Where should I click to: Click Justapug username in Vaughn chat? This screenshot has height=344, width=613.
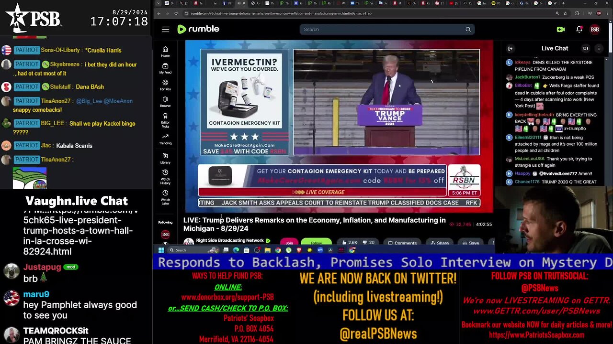(x=42, y=267)
